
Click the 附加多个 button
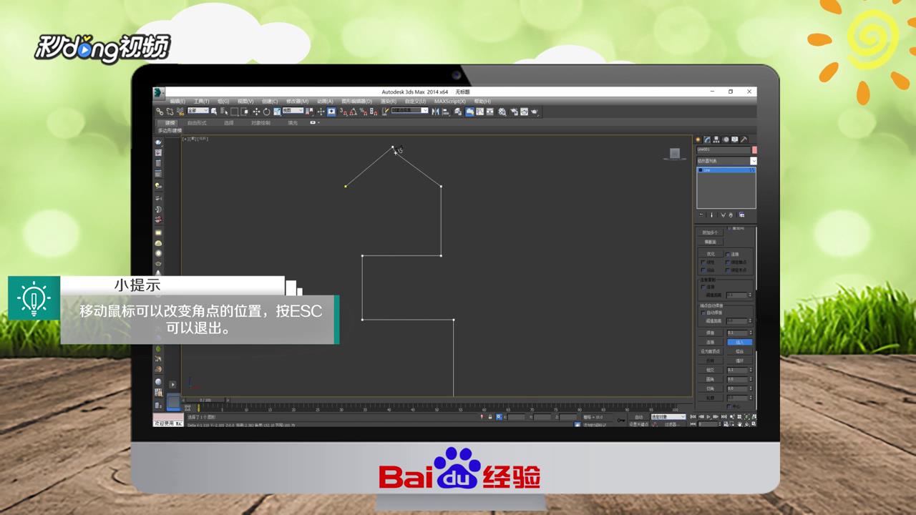710,232
